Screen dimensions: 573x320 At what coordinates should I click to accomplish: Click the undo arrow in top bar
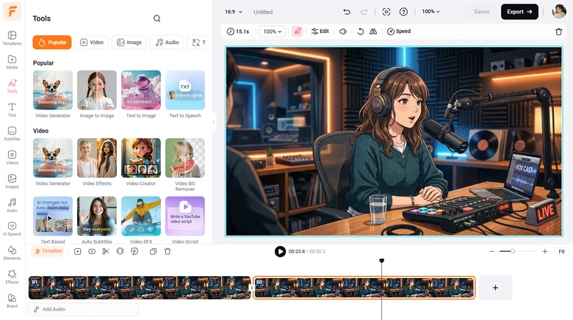(x=347, y=12)
